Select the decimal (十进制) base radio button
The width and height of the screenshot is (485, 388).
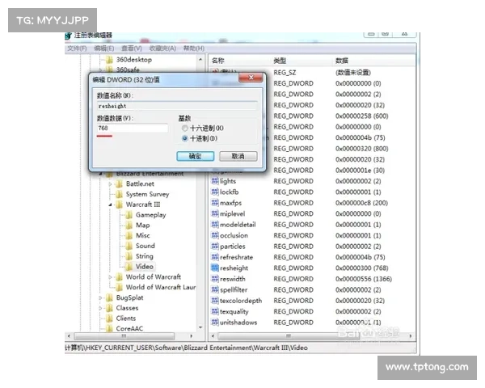point(184,138)
